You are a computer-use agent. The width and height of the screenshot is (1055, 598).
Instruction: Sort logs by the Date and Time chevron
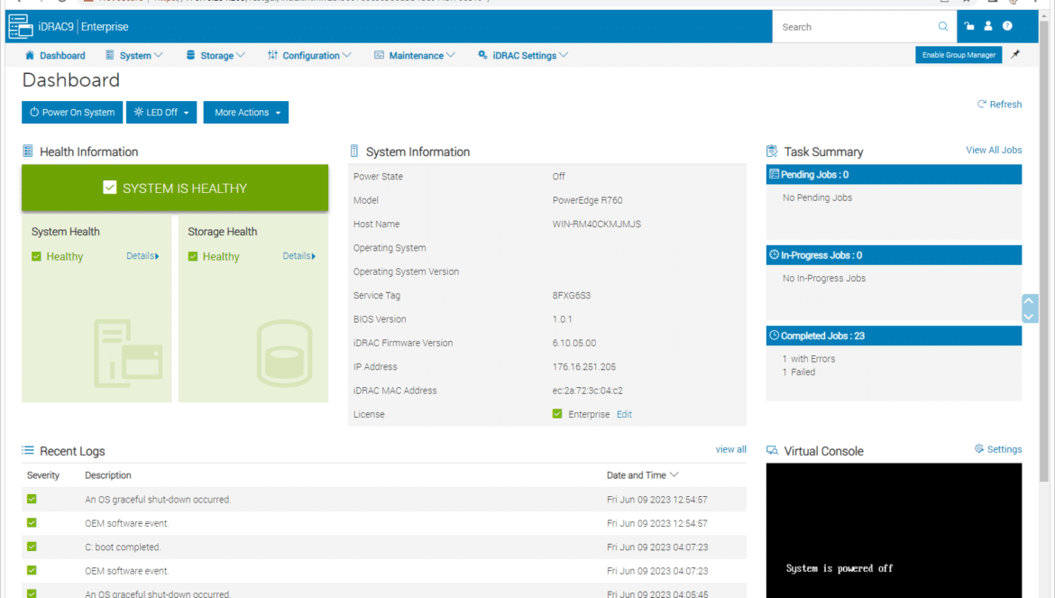(674, 475)
